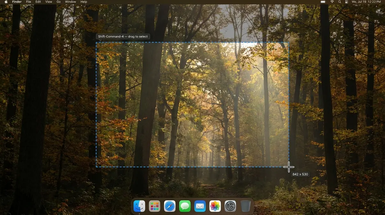Open the Apple menu
Screen dimensions: 385x215
pos(6,2)
